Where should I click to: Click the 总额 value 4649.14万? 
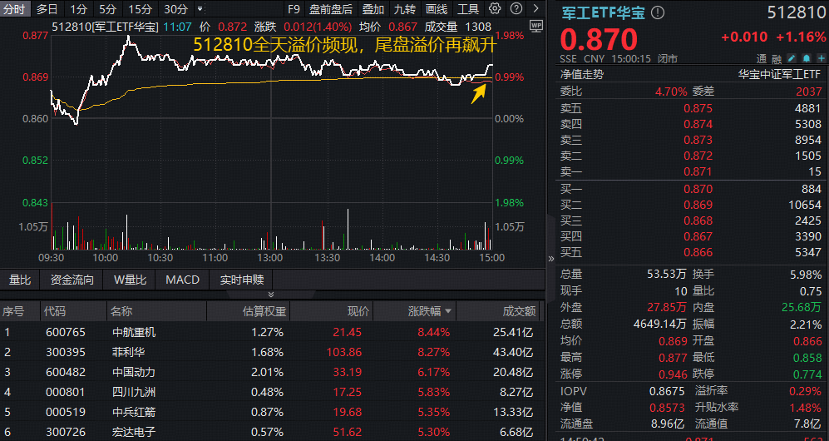pos(660,325)
